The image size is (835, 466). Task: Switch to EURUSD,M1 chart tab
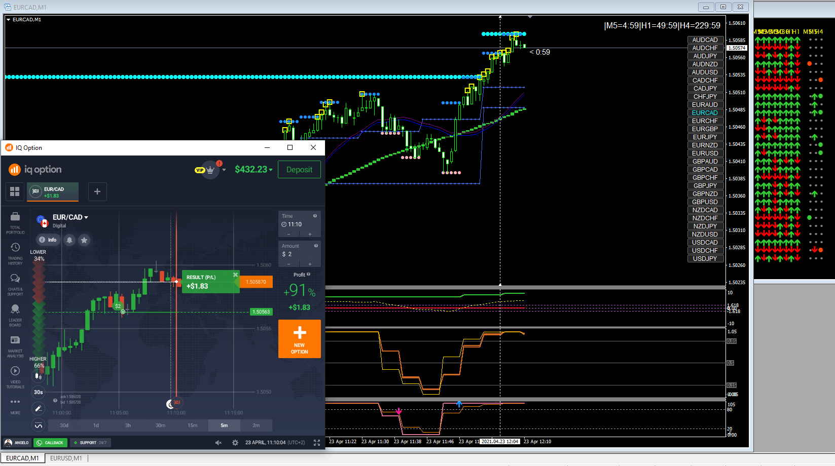66,458
